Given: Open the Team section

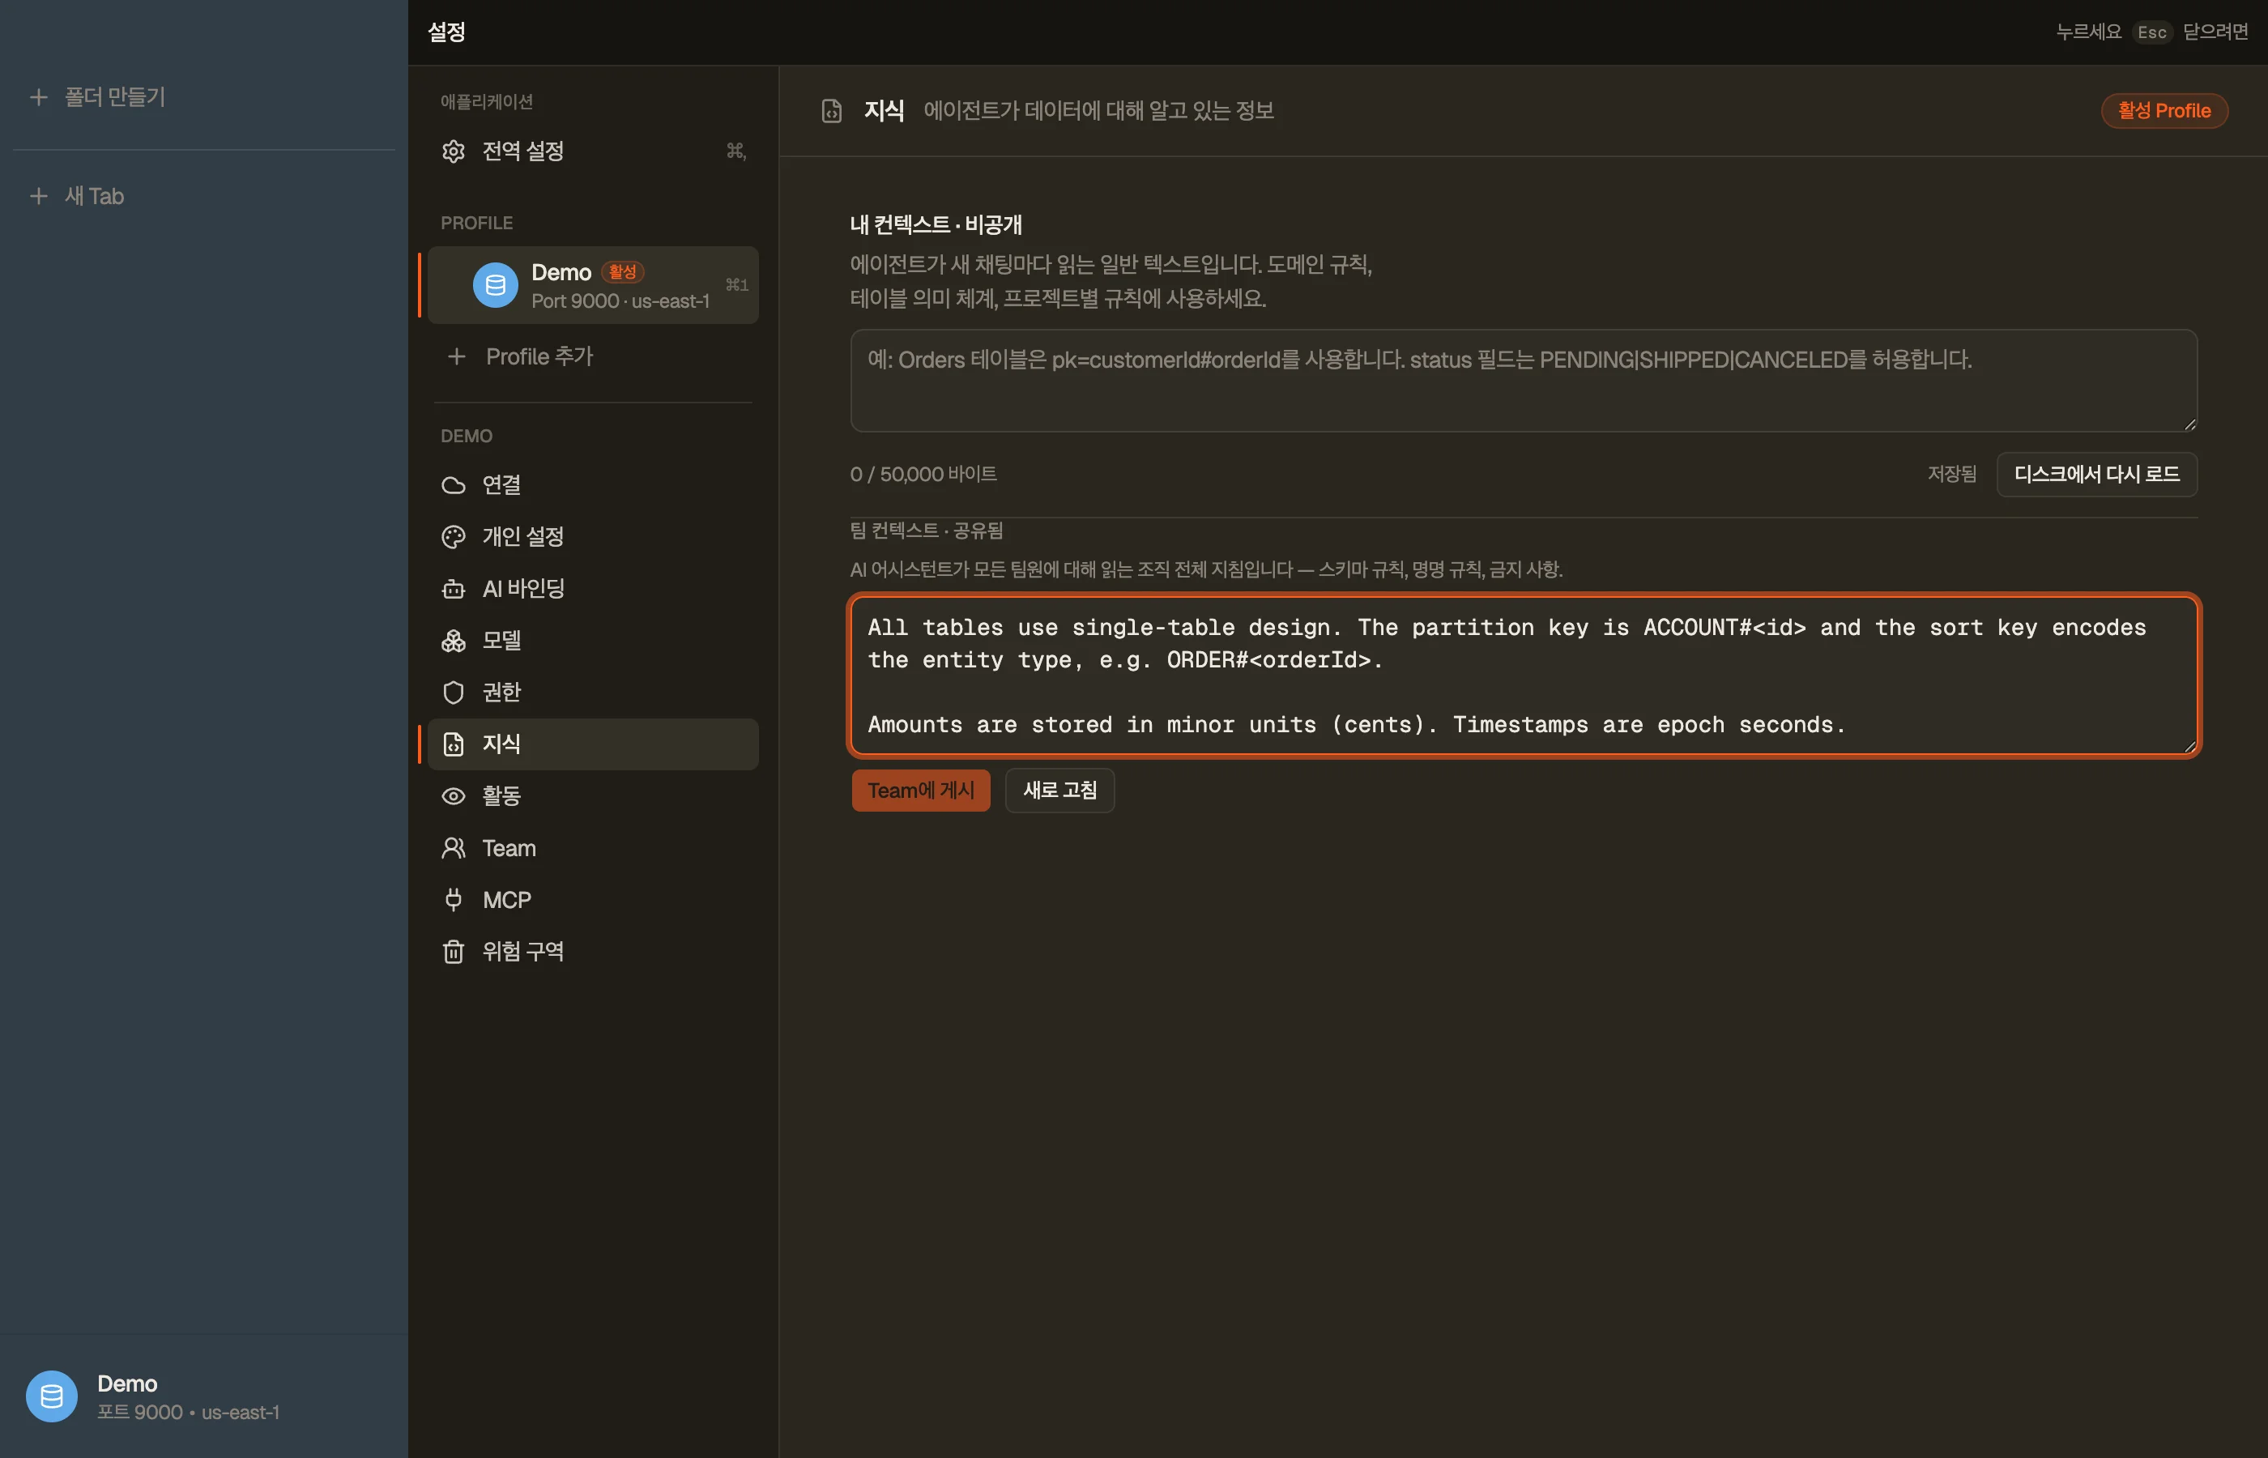Looking at the screenshot, I should click(594, 848).
